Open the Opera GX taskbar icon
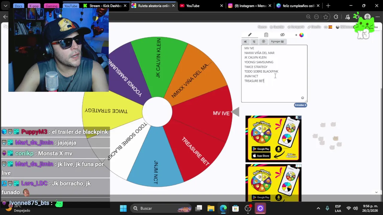Viewport: 383px width, 215px height. 260,208
